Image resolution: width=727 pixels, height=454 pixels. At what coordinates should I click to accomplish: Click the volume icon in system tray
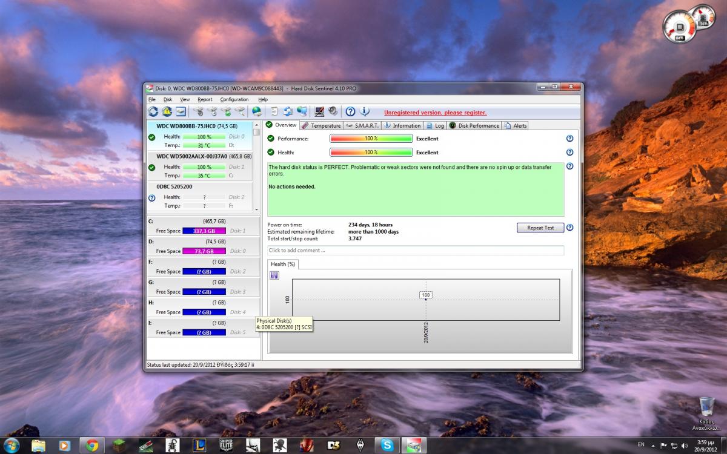685,445
